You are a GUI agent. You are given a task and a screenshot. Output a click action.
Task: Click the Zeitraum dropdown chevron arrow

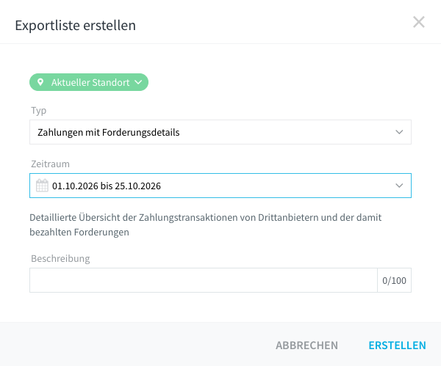399,186
